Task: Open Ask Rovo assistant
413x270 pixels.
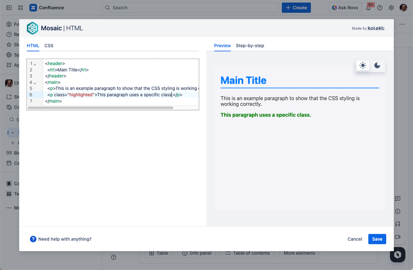Action: tap(345, 7)
